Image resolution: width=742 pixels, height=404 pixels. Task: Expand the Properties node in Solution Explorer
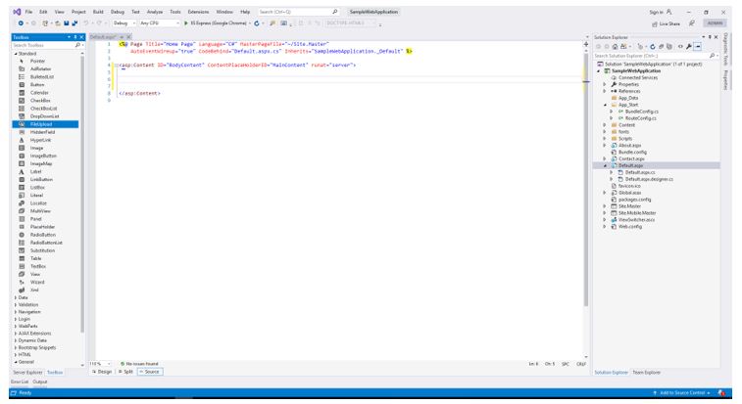pos(605,84)
